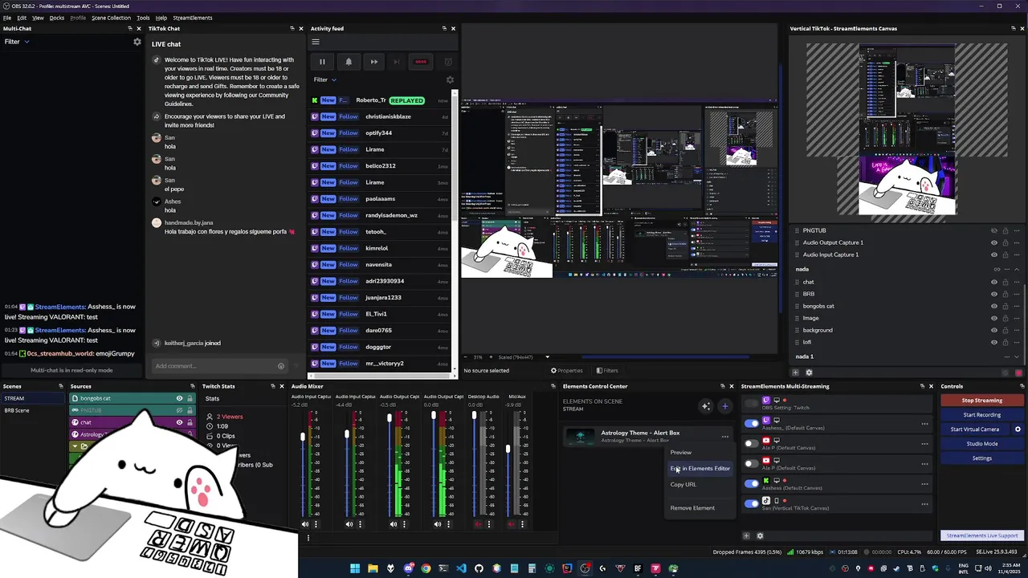Adjust Desktop Audio volume fader handle

474,416
